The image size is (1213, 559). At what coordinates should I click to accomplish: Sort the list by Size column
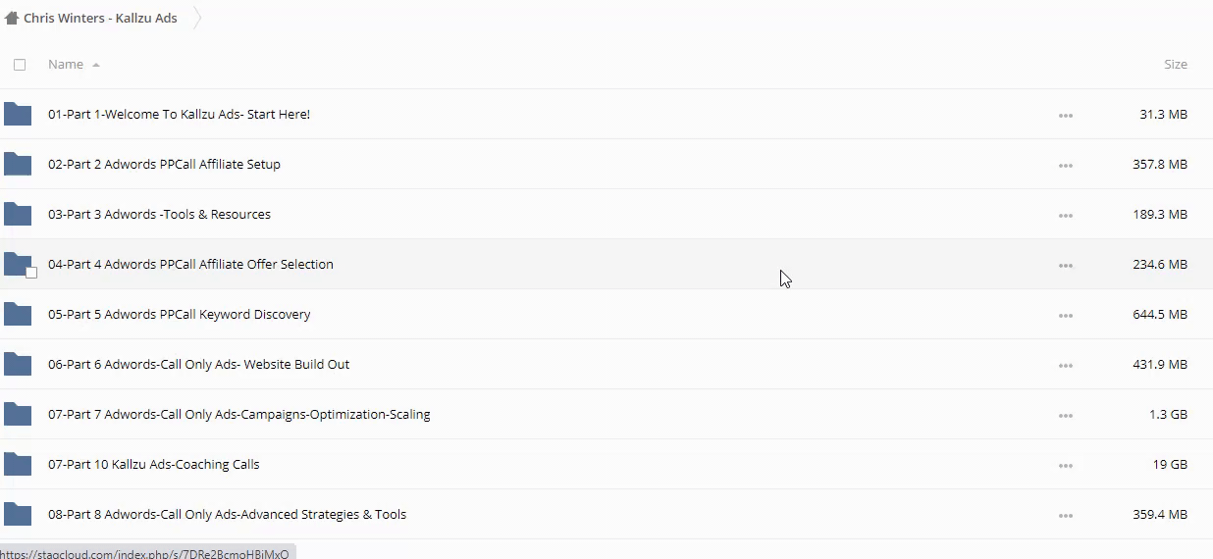click(x=1175, y=65)
